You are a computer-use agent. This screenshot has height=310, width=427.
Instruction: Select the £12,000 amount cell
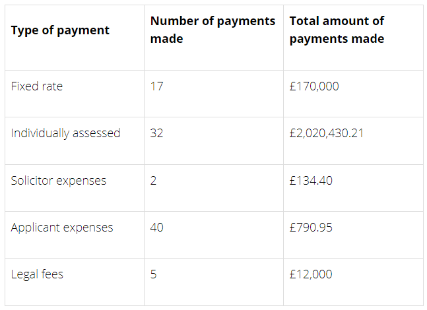tap(311, 274)
